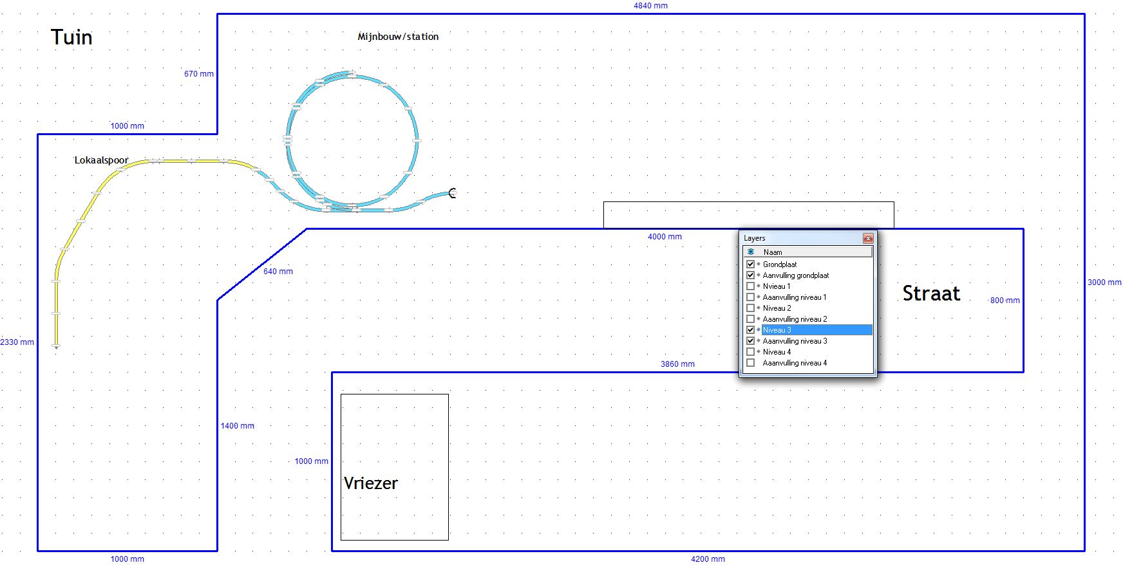The height and width of the screenshot is (565, 1123).
Task: Select the Grondplaat layer name
Action: tap(780, 264)
